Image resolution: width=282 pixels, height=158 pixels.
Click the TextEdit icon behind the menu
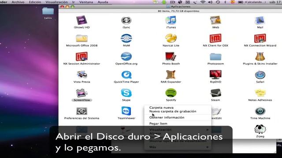(x=216, y=111)
